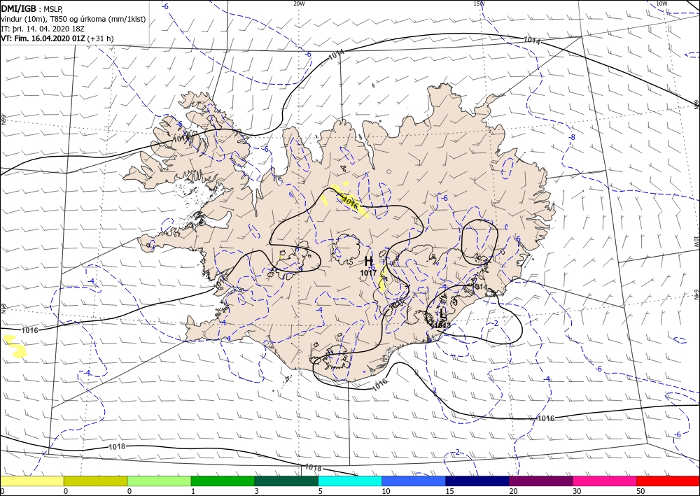Screen dimensions: 700x496
Task: Click the bright blue legend segment
Action: point(414,481)
